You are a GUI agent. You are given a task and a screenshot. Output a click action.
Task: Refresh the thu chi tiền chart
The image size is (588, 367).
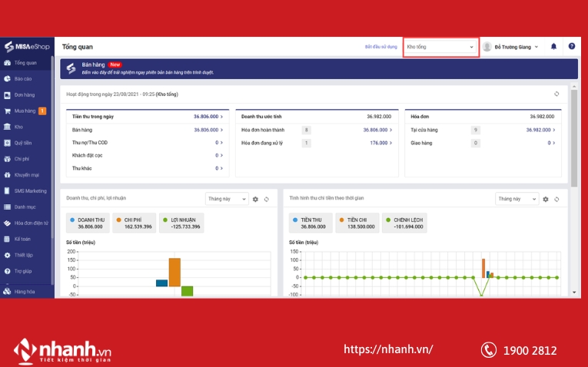[x=556, y=199]
